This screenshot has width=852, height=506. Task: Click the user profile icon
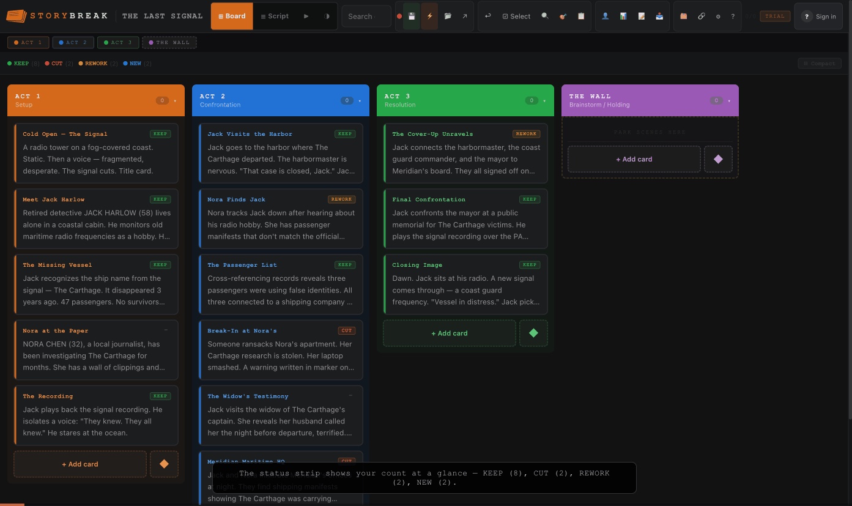pyautogui.click(x=606, y=17)
